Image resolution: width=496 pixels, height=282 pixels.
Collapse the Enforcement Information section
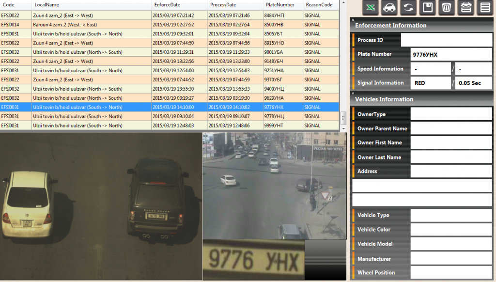click(x=353, y=20)
